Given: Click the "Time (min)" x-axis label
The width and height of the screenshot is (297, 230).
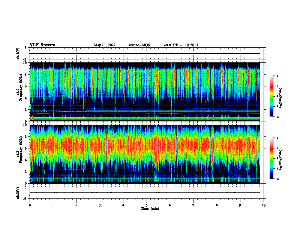Looking at the screenshot, I should [150, 209].
